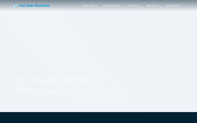The image size is (197, 123).
Task: Expand the chevron next to Who we are
Action: point(160,5)
